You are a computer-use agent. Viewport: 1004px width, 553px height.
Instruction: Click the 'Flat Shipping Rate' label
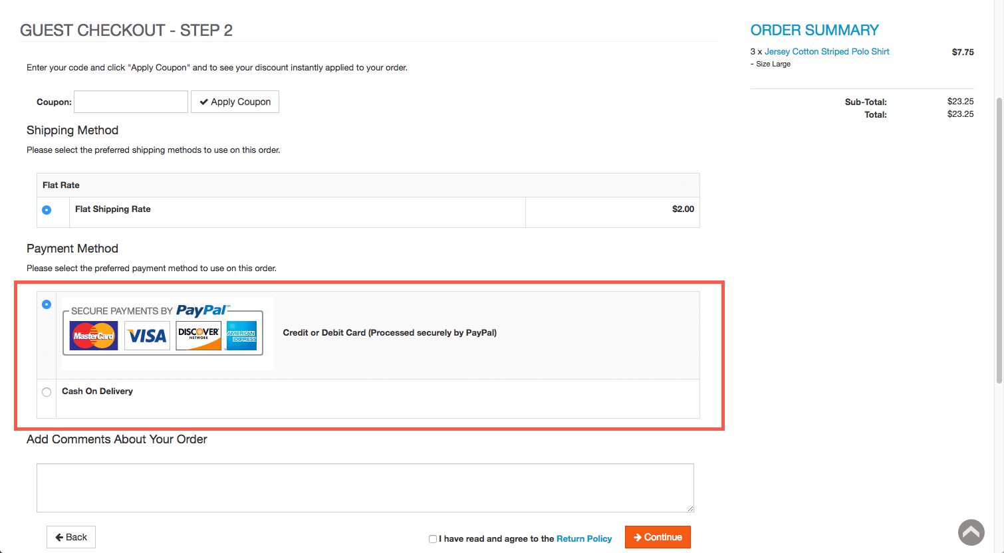pos(113,209)
